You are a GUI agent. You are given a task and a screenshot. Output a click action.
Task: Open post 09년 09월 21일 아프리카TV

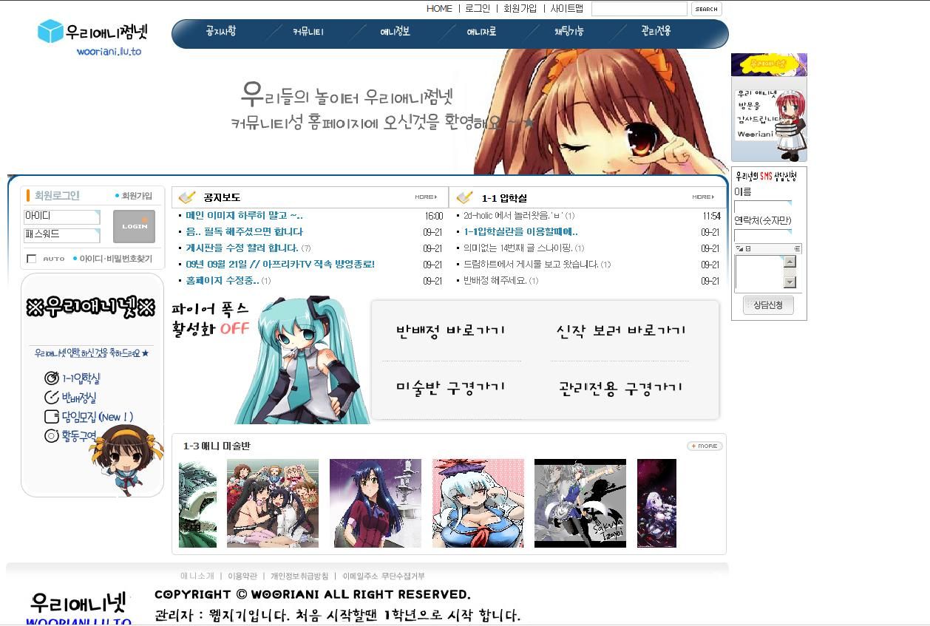click(x=280, y=265)
